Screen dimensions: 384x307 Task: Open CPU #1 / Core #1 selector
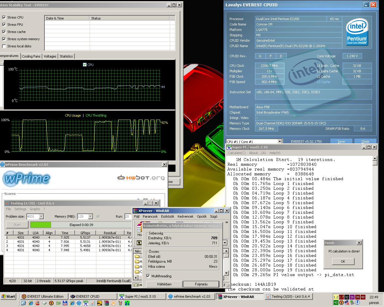[254, 142]
